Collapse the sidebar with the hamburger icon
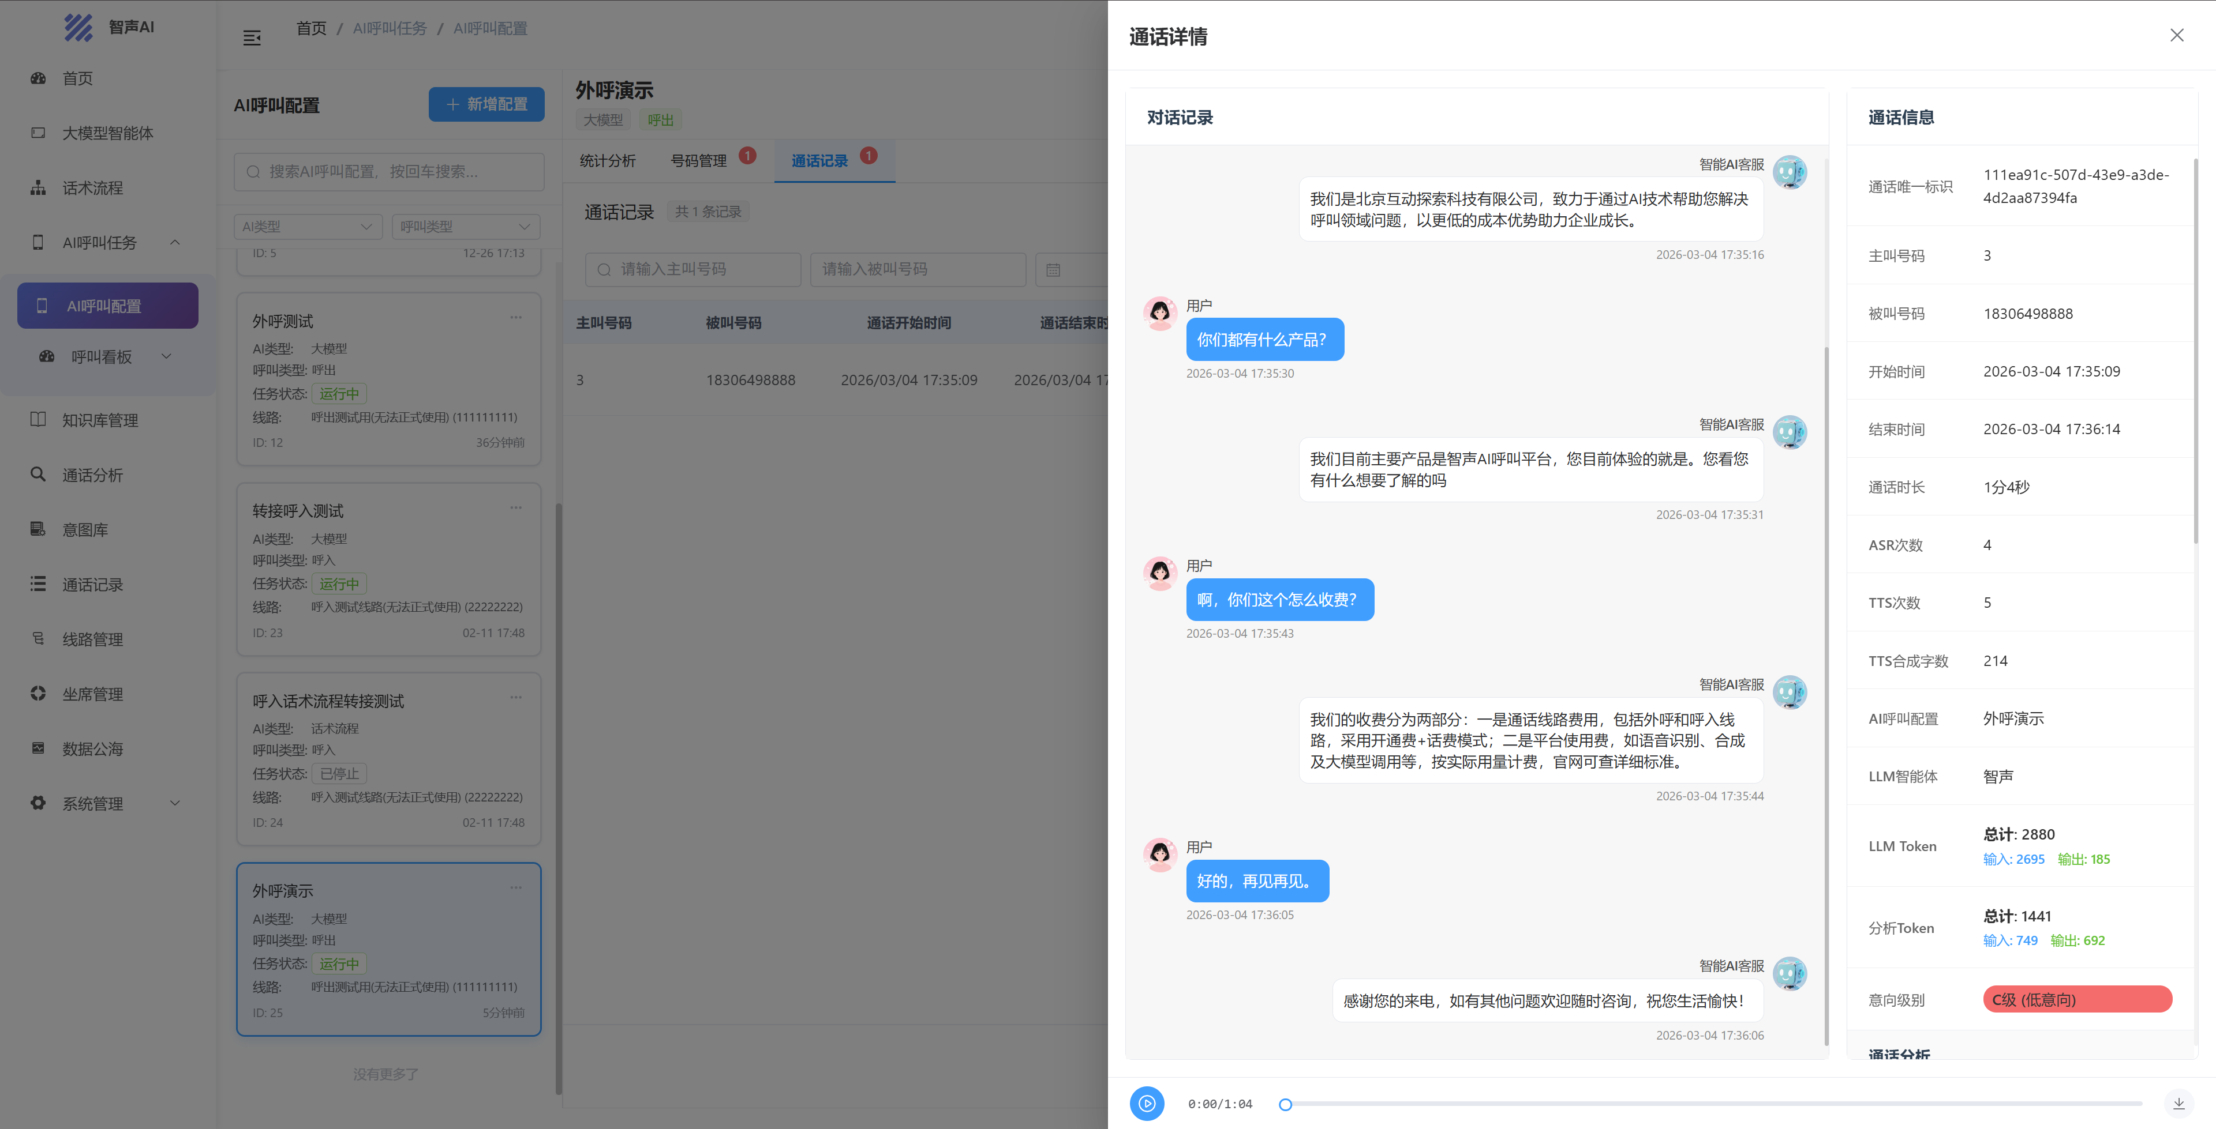The image size is (2216, 1129). (251, 38)
